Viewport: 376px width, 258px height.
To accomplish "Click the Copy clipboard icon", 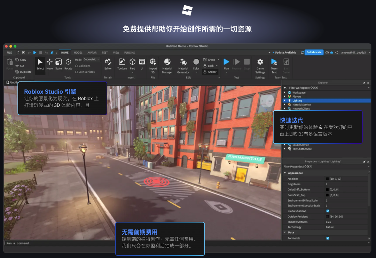I will (17, 60).
